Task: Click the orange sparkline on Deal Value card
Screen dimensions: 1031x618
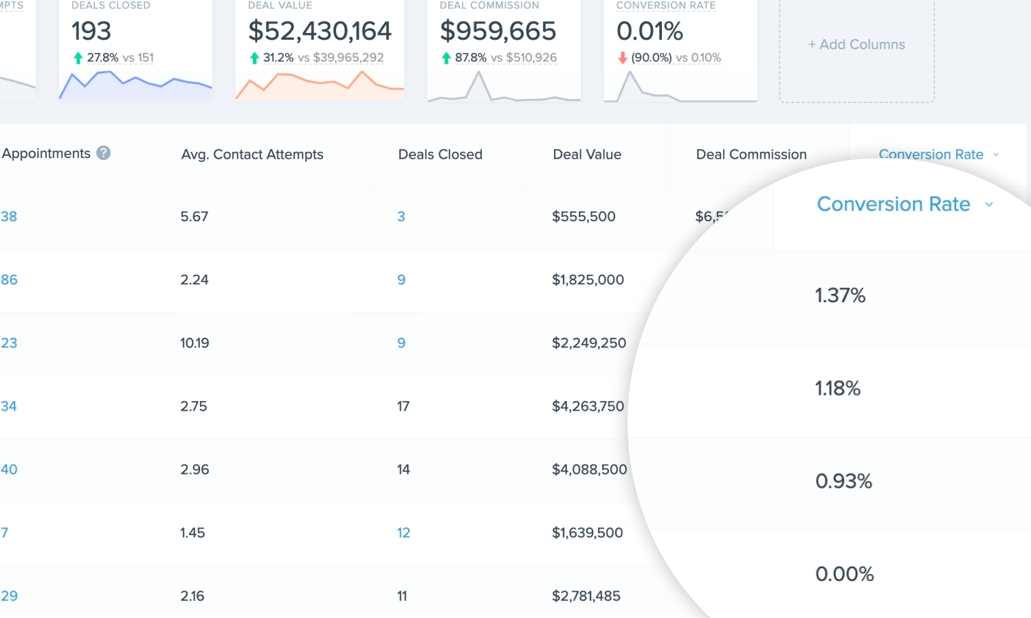Action: [x=320, y=86]
